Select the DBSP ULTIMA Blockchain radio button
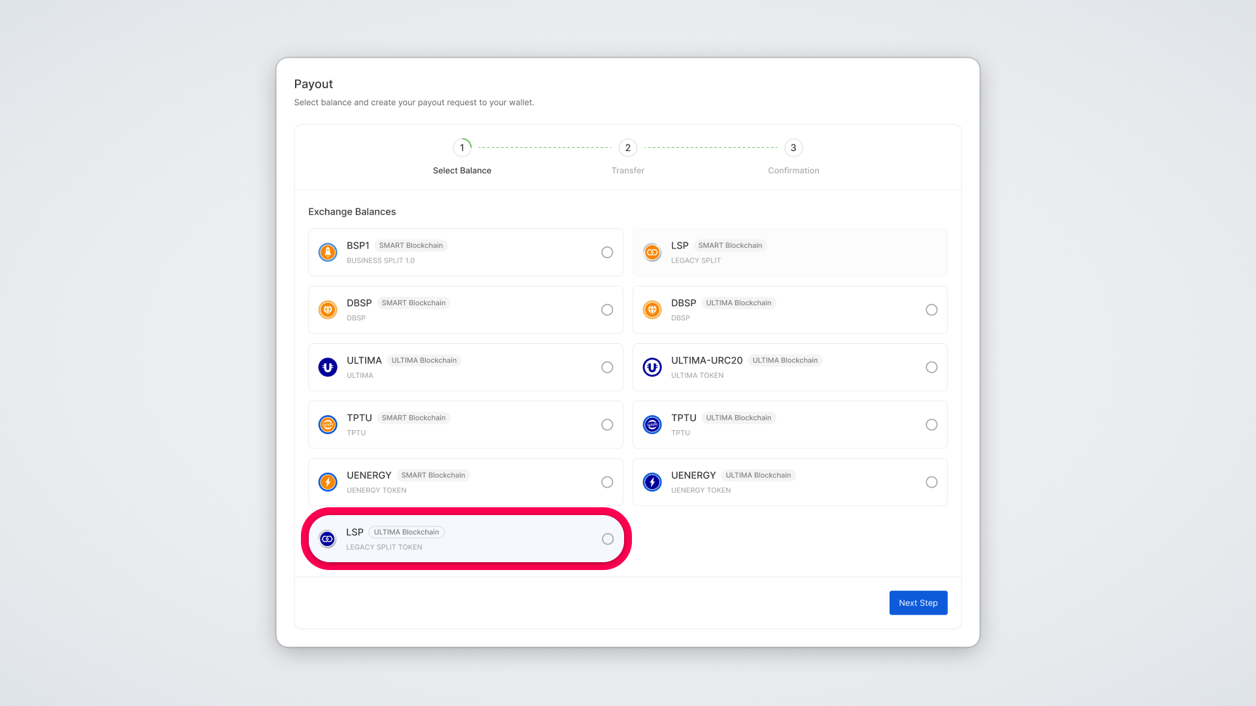The image size is (1256, 706). 932,310
